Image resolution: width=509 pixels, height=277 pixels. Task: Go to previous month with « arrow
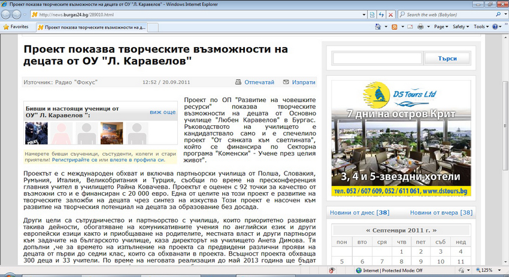click(368, 230)
